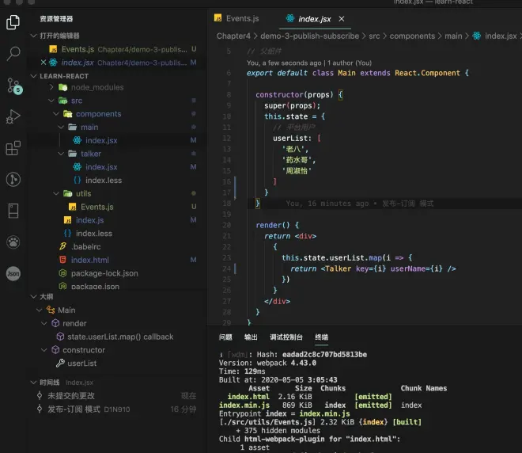Click components in the breadcrumb
The image size is (522, 453).
click(412, 36)
